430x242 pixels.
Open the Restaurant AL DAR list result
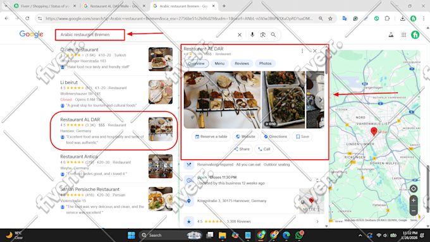[x=80, y=119]
